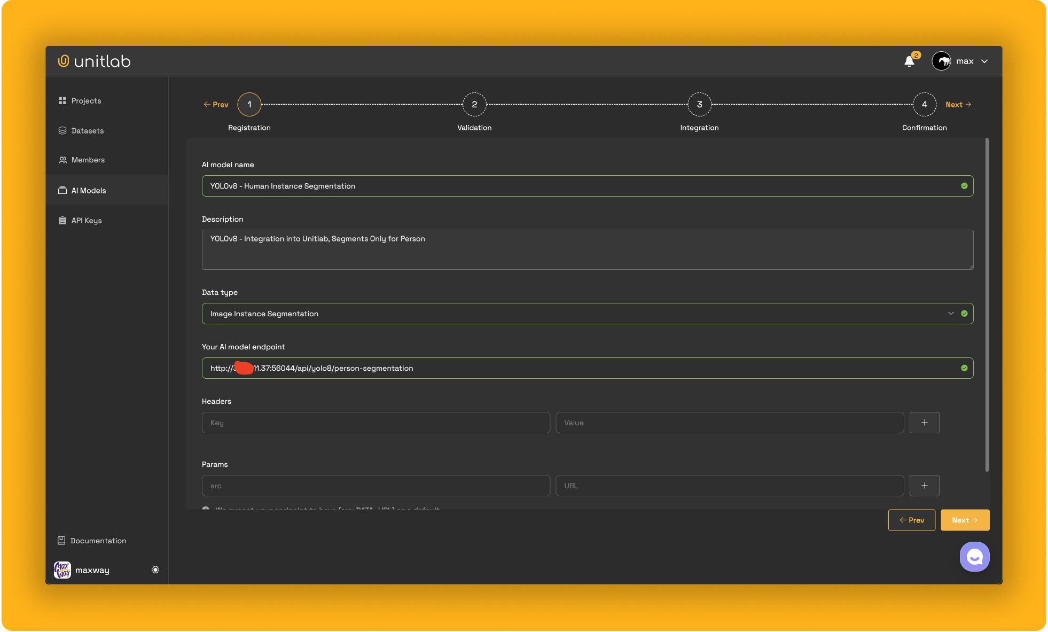The height and width of the screenshot is (632, 1048).
Task: Focus the Headers Key input field
Action: coord(376,423)
